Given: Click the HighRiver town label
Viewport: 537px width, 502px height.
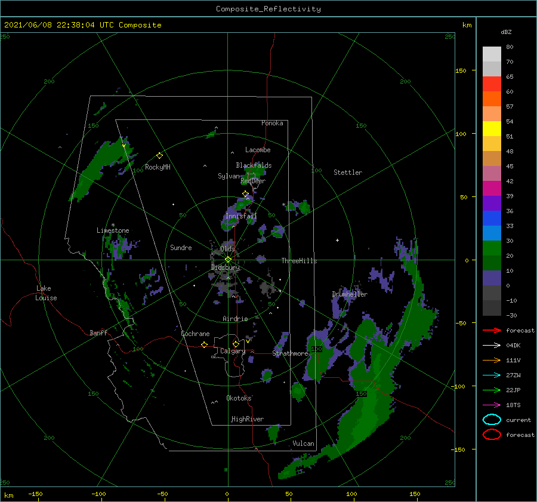Looking at the screenshot, I should point(247,419).
